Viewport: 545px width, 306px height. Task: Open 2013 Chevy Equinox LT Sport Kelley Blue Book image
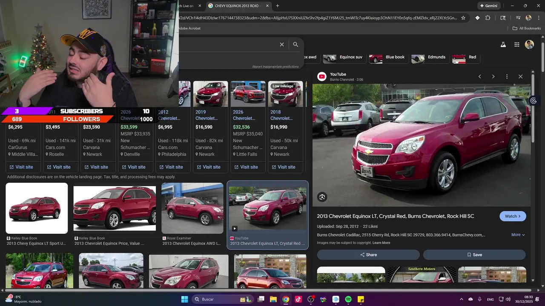37,208
